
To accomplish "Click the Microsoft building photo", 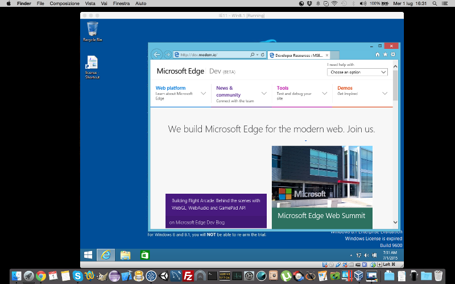I will click(322, 177).
